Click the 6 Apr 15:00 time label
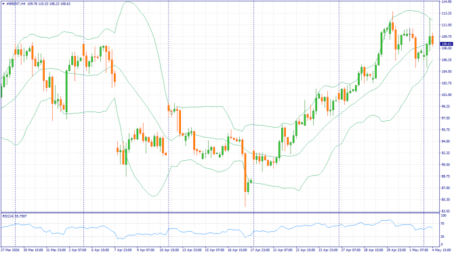 tap(100, 250)
